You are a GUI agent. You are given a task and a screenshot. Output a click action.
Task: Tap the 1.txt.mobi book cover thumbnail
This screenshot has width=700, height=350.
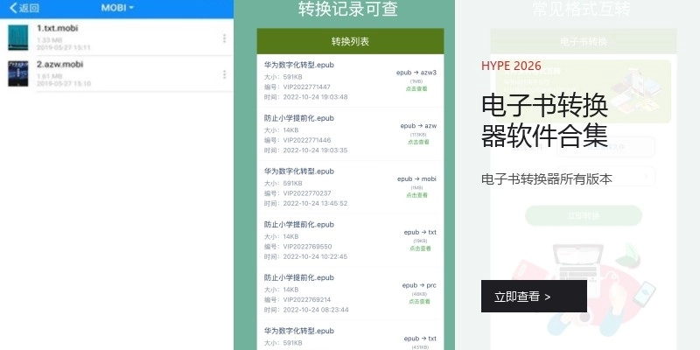coord(17,37)
